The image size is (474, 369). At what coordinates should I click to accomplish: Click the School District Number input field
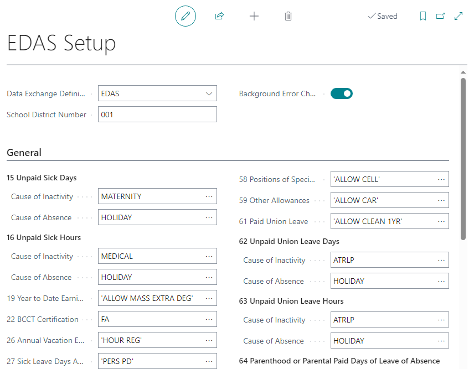coord(157,114)
